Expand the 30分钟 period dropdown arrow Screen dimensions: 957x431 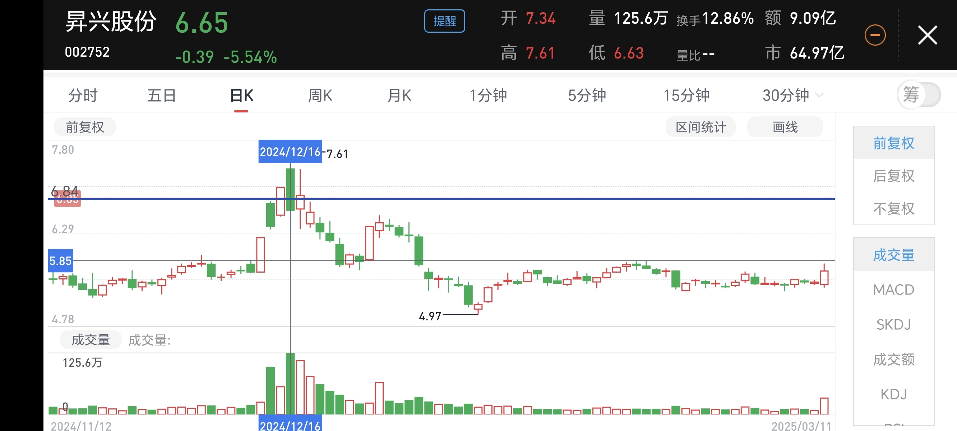pos(819,95)
